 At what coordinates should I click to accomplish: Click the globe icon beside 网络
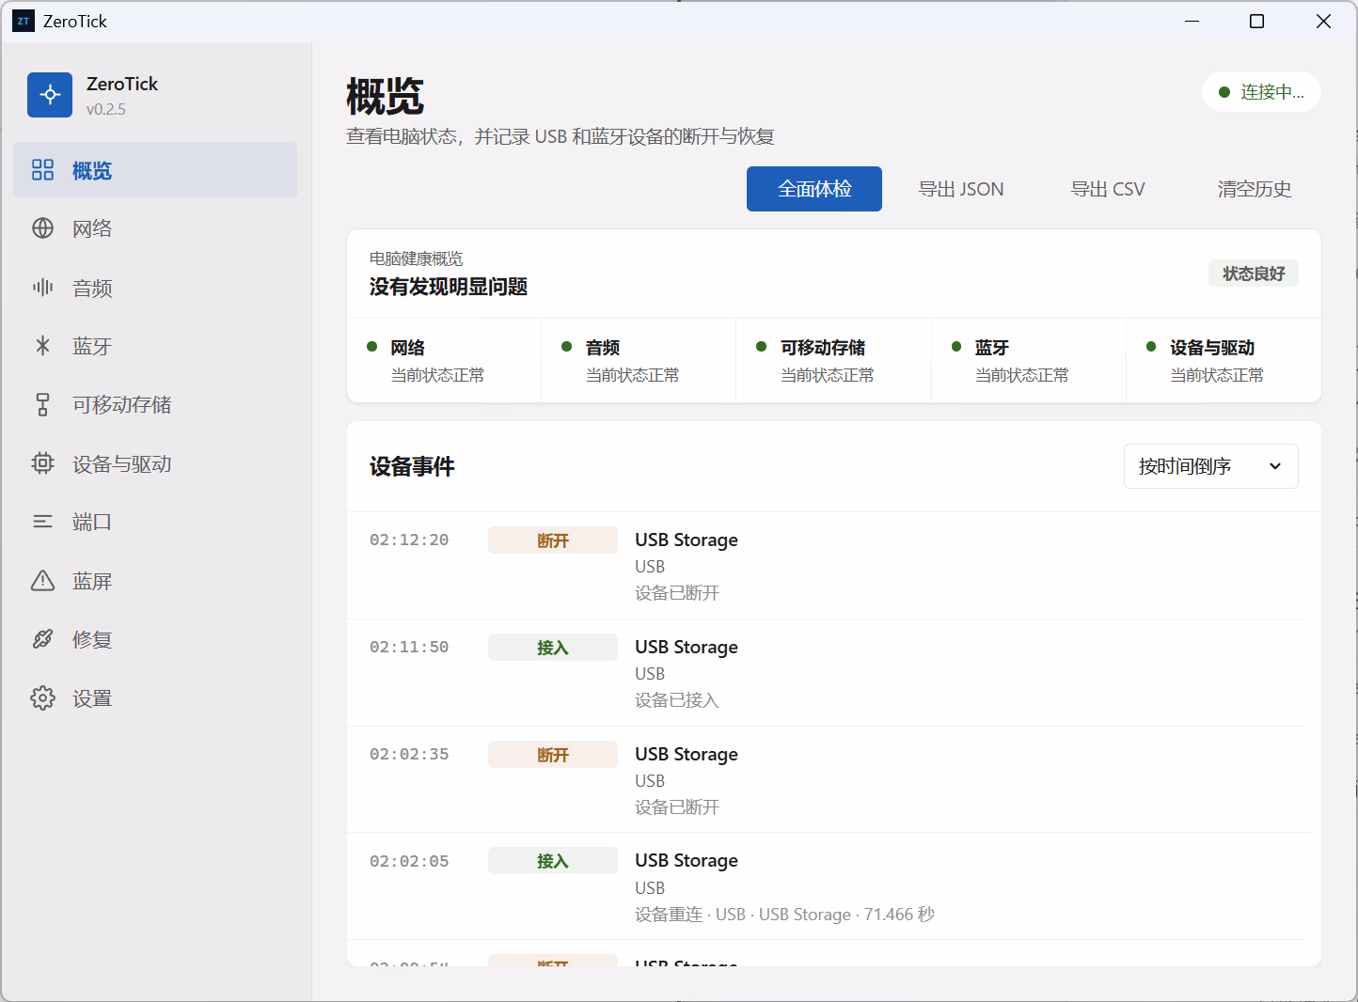coord(43,228)
